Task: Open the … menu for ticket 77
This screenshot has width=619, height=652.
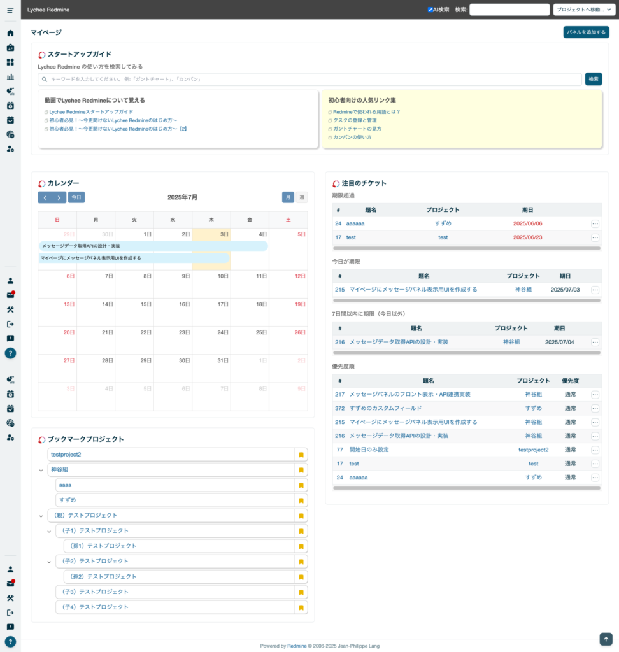Action: click(595, 450)
